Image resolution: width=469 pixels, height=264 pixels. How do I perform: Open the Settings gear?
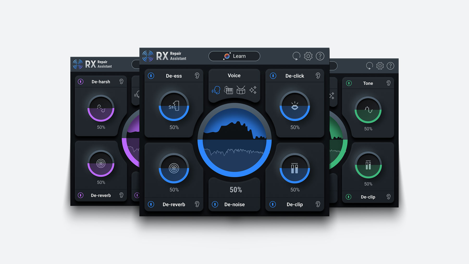point(308,56)
